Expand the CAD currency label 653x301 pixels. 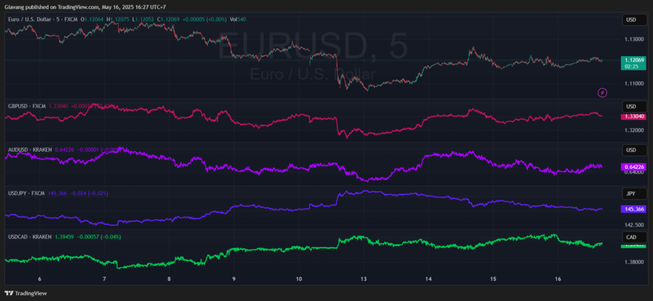tap(630, 237)
